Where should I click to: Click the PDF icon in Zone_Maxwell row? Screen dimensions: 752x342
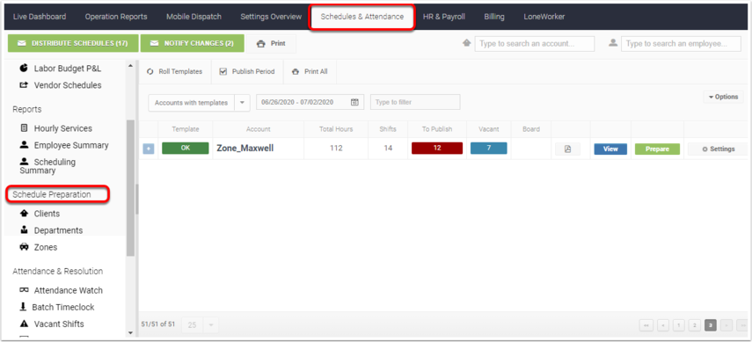[x=568, y=149]
